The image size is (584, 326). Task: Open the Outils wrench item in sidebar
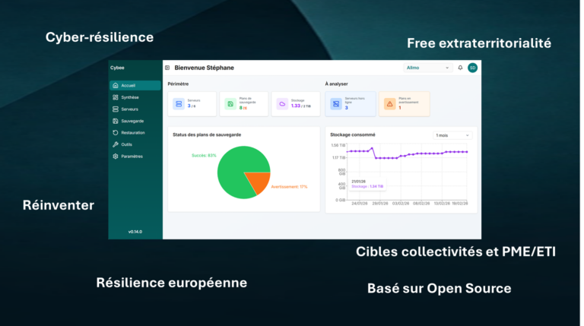(126, 144)
